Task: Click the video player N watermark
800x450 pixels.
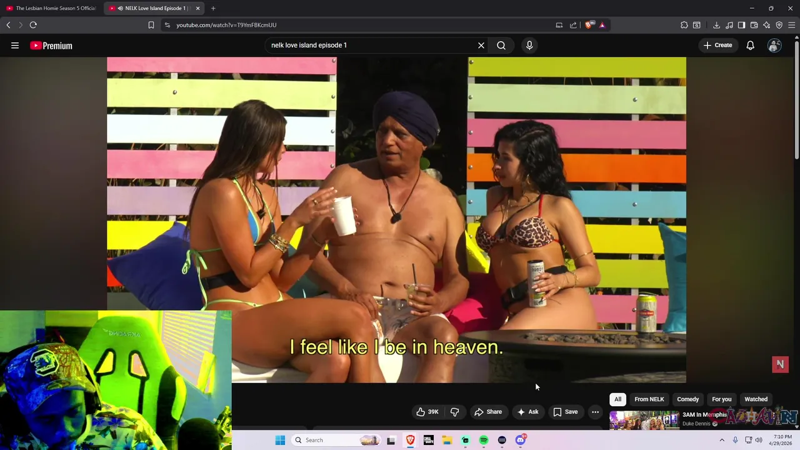Action: point(780,364)
